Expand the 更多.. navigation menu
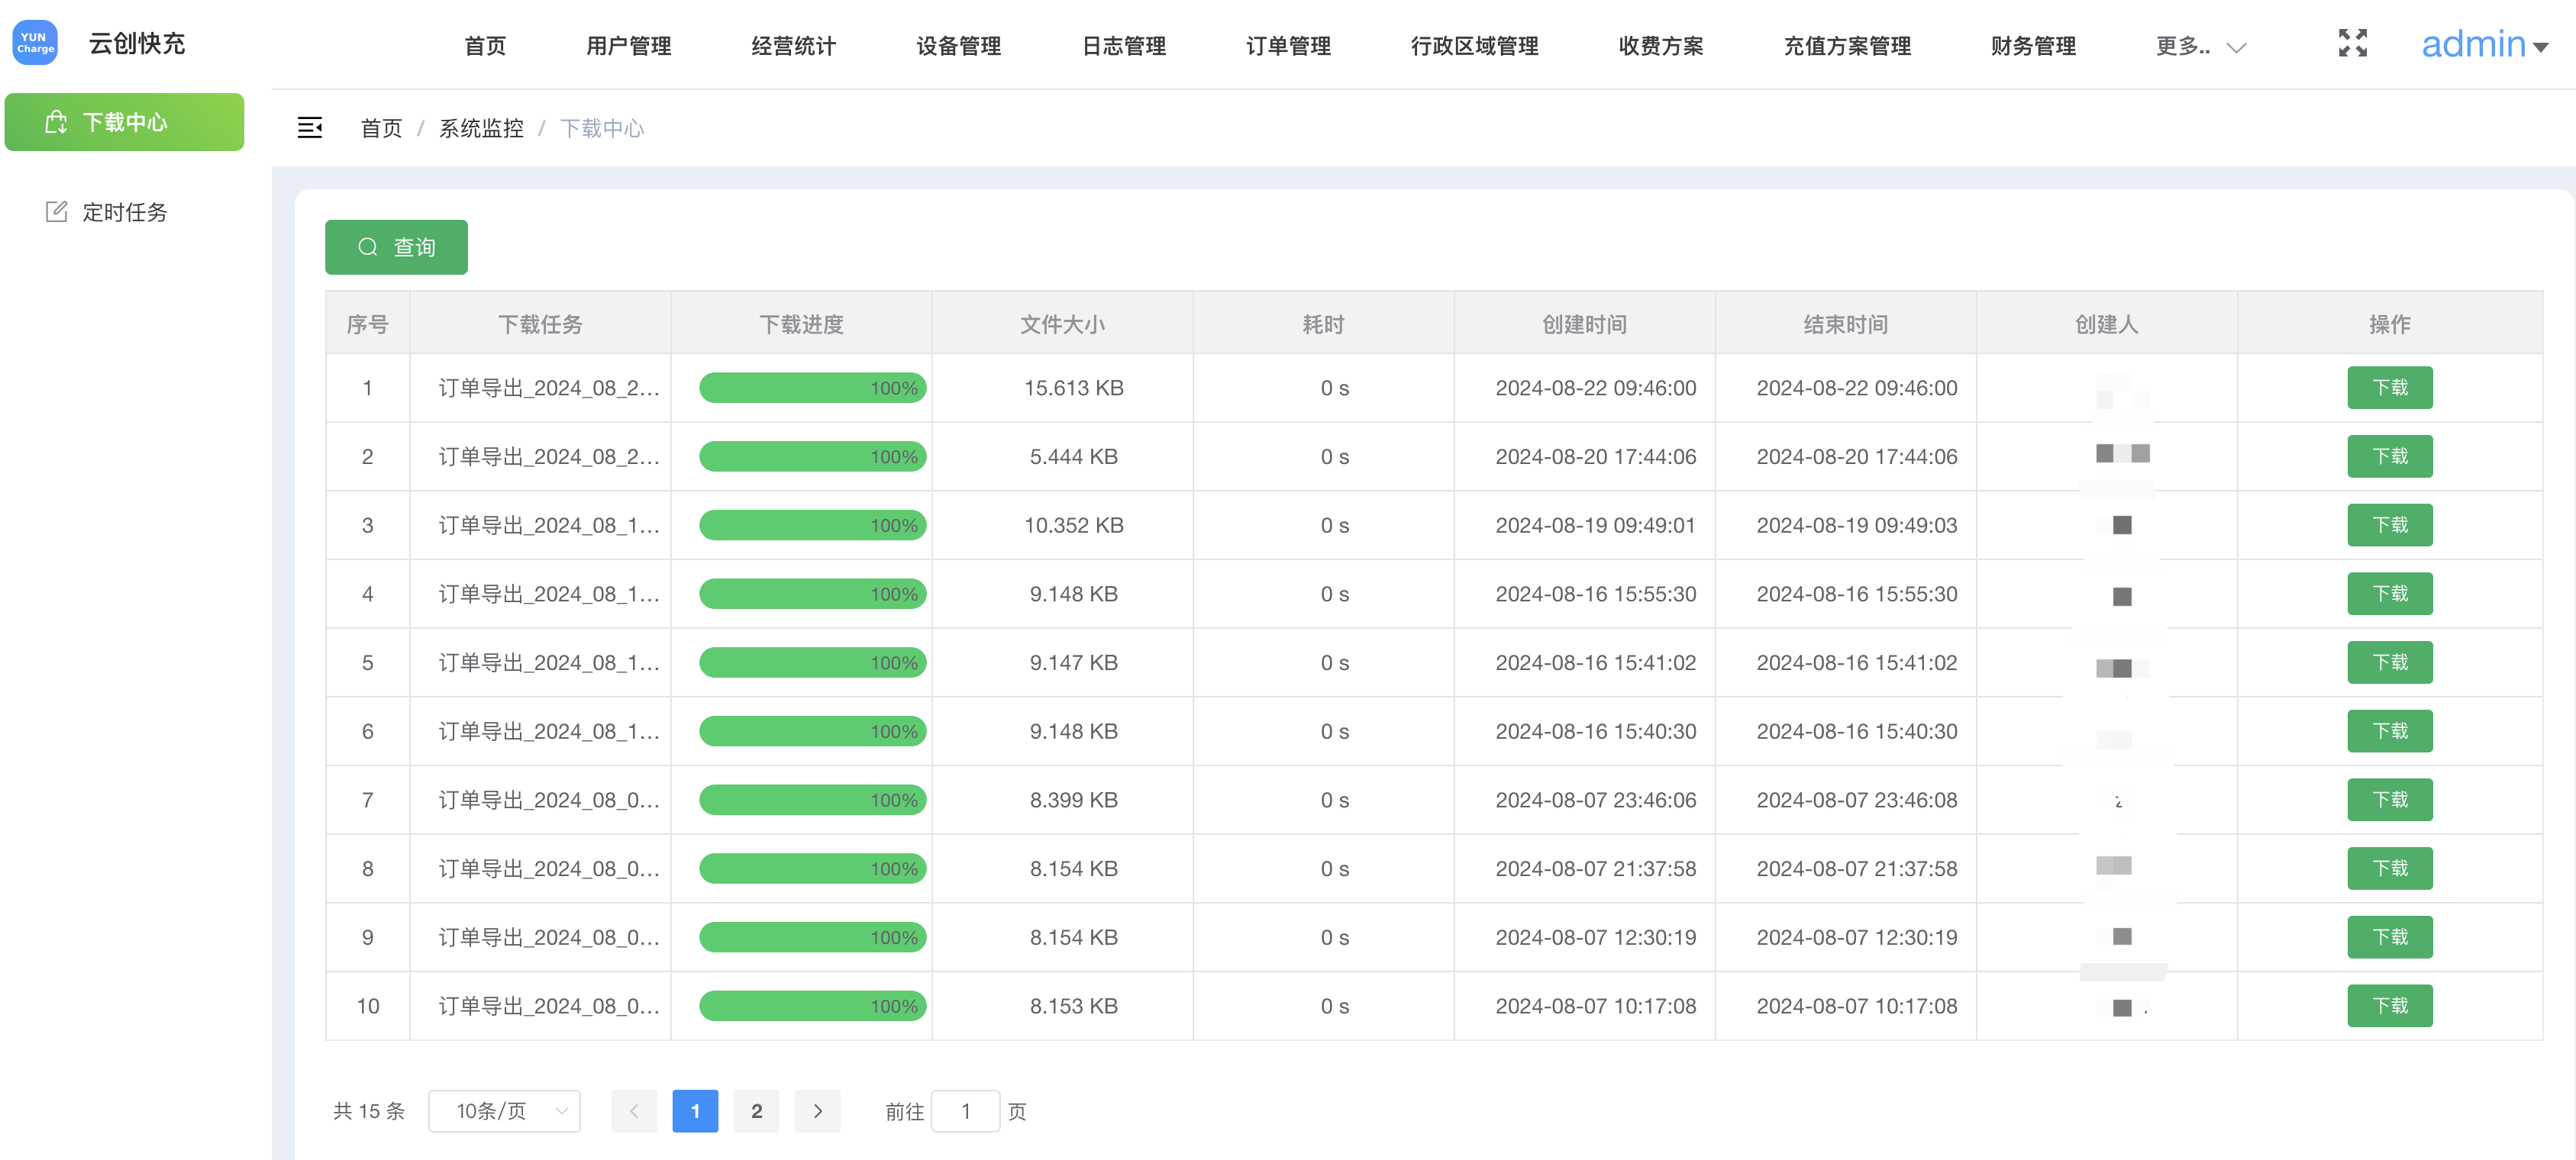The image size is (2576, 1160). [2200, 46]
